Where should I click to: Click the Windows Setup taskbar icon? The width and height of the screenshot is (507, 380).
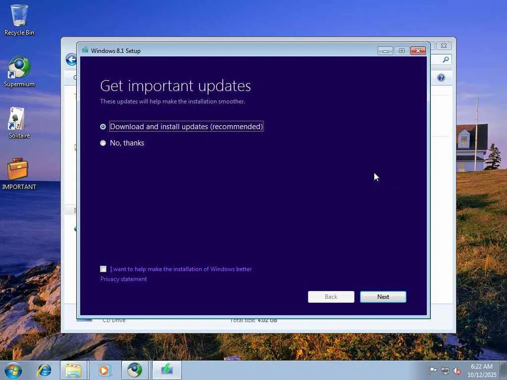tap(167, 370)
